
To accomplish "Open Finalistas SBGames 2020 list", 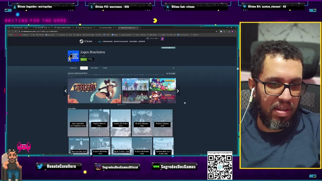I will [x=162, y=123].
